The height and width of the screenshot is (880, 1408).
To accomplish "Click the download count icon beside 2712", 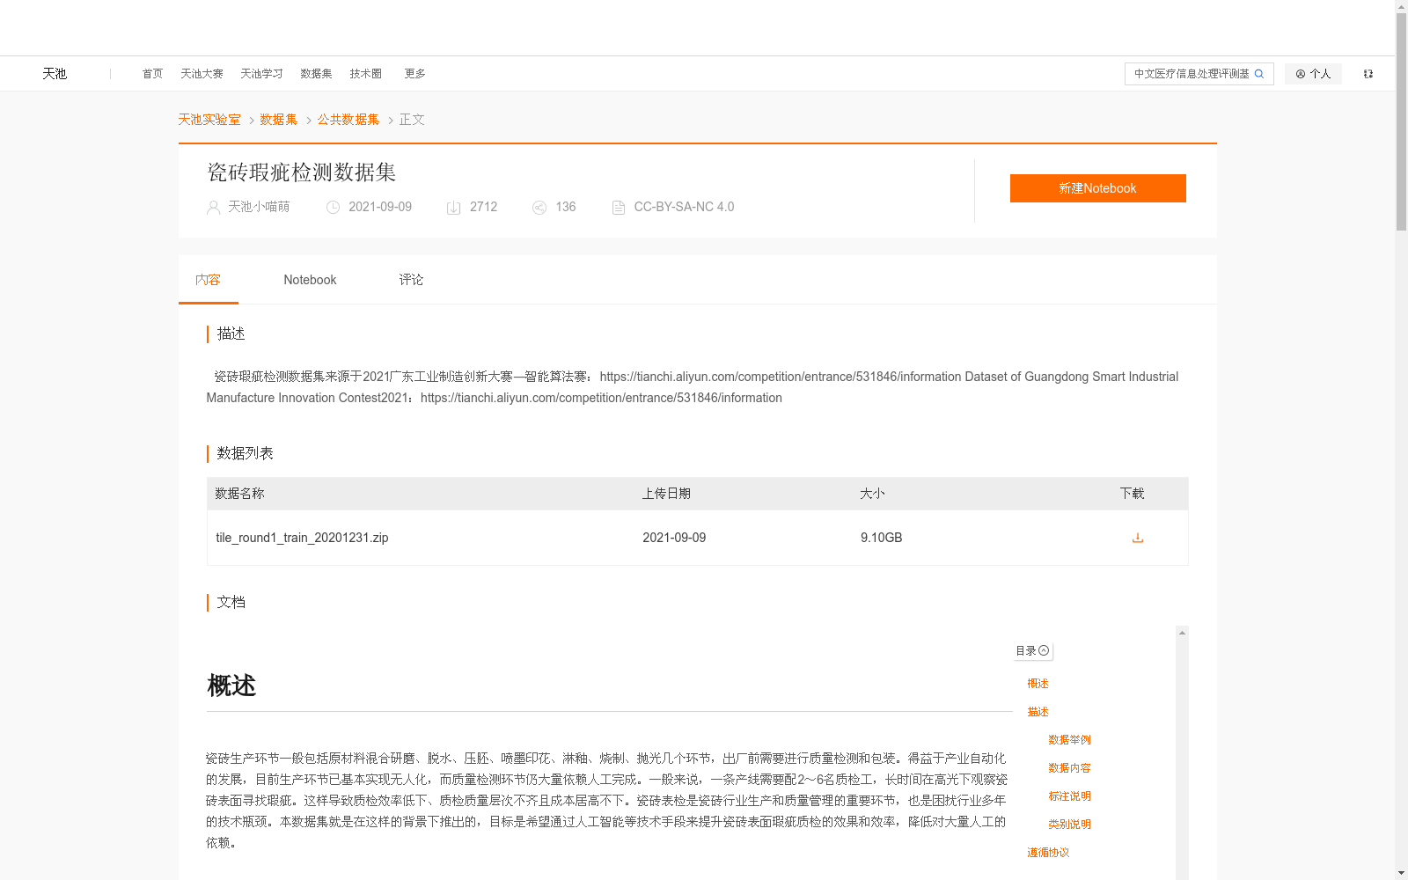I will coord(453,208).
